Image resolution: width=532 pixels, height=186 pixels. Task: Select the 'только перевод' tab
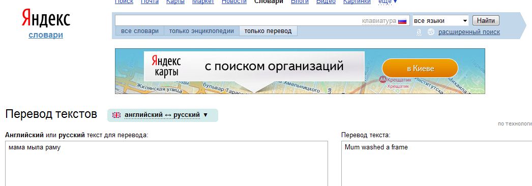(x=268, y=31)
